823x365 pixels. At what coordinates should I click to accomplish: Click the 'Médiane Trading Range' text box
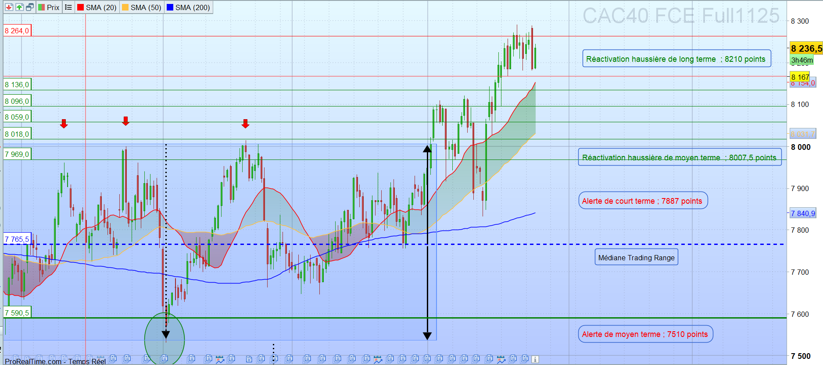636,258
